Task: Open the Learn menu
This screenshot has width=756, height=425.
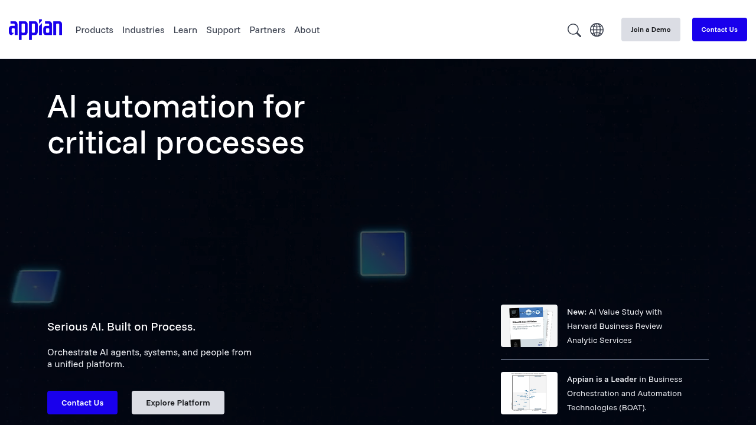Action: [x=185, y=30]
